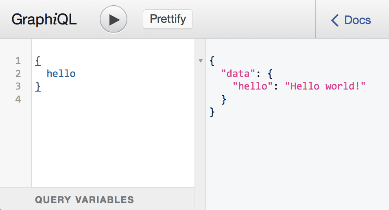The image size is (389, 210).
Task: Click the "hello" key in the result pane
Action: 252,86
